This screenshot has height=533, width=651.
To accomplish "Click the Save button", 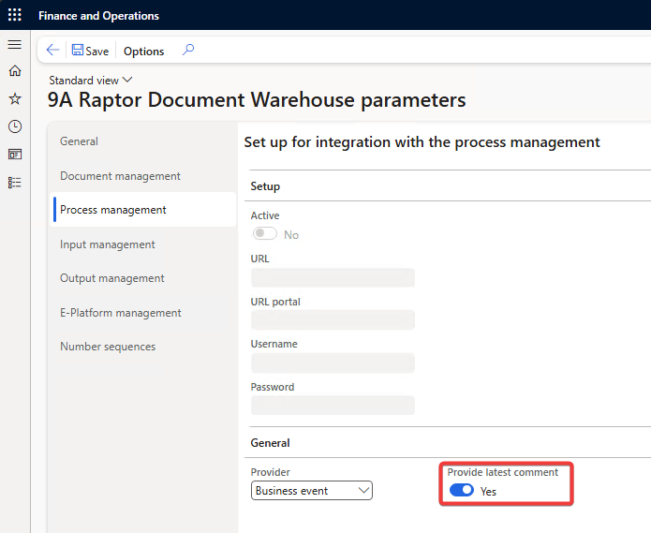I will 90,51.
